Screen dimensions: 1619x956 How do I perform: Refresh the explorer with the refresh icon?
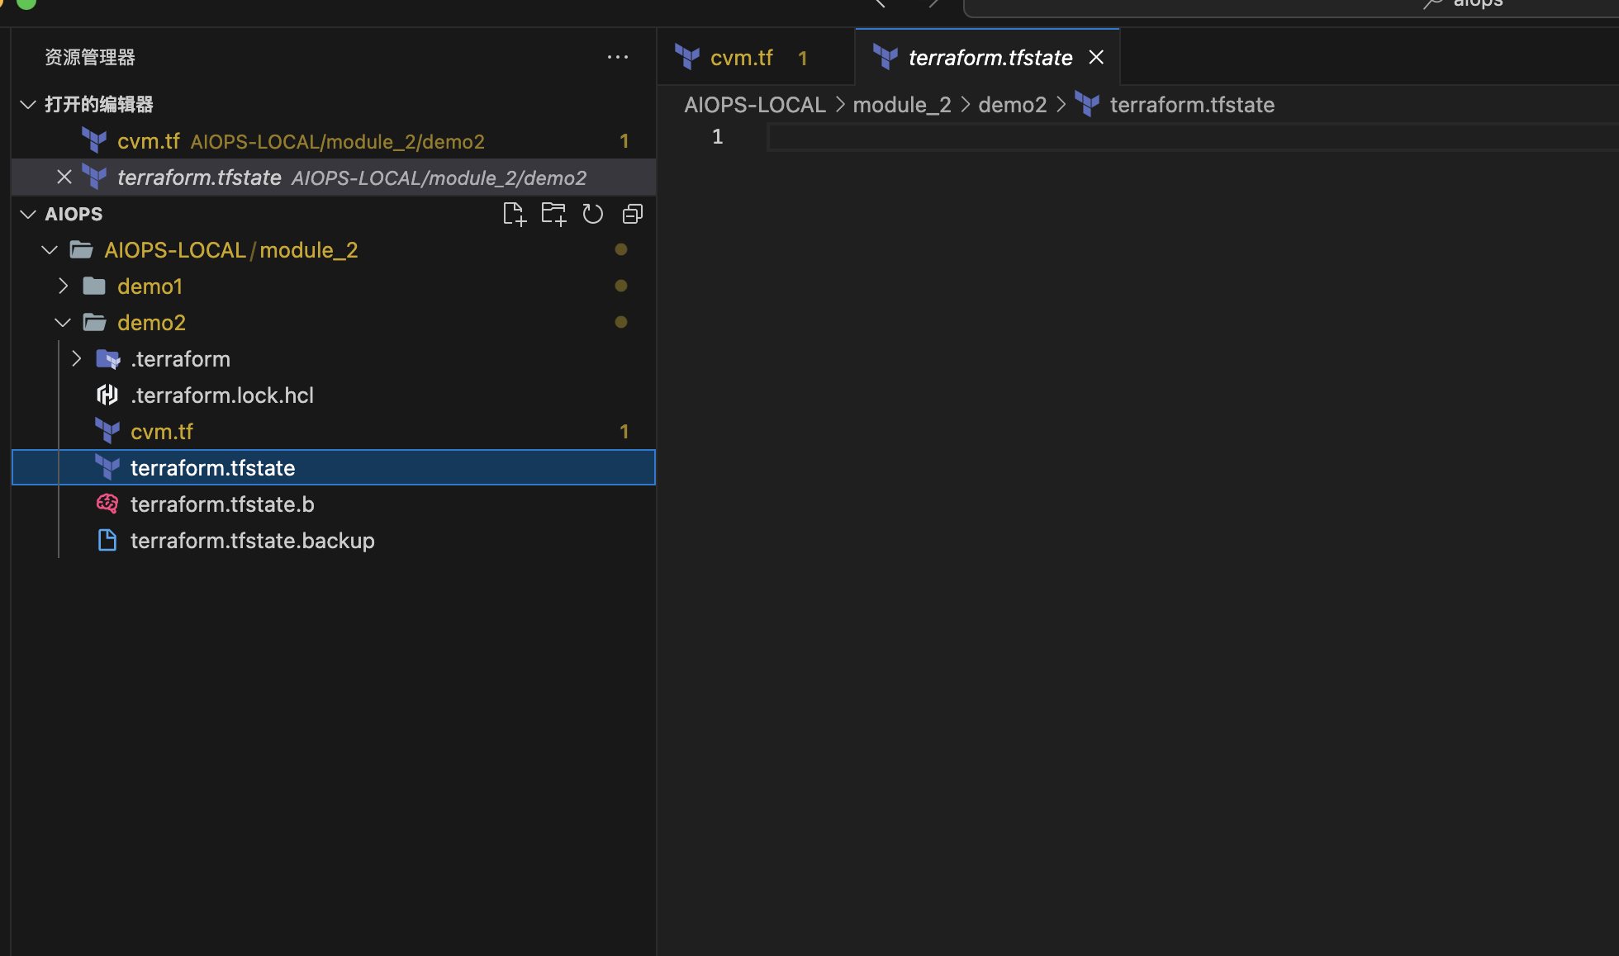[x=593, y=214]
